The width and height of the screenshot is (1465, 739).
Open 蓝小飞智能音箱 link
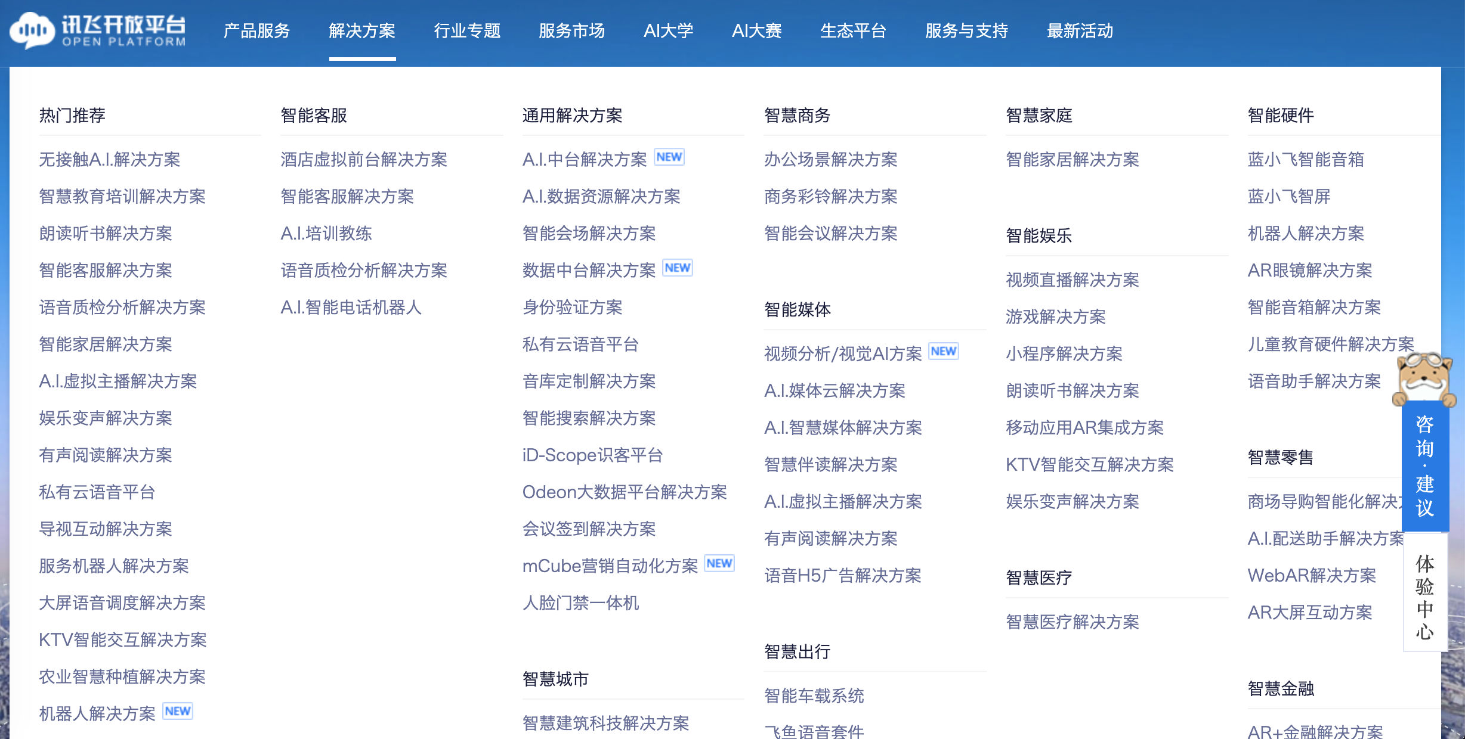pyautogui.click(x=1306, y=160)
